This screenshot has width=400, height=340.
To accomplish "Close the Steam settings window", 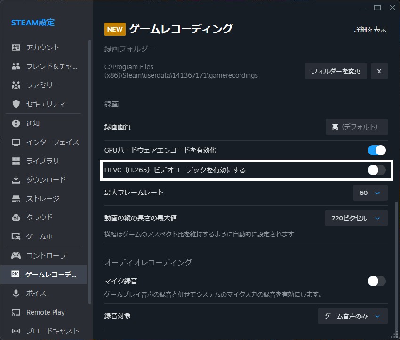I will click(392, 8).
